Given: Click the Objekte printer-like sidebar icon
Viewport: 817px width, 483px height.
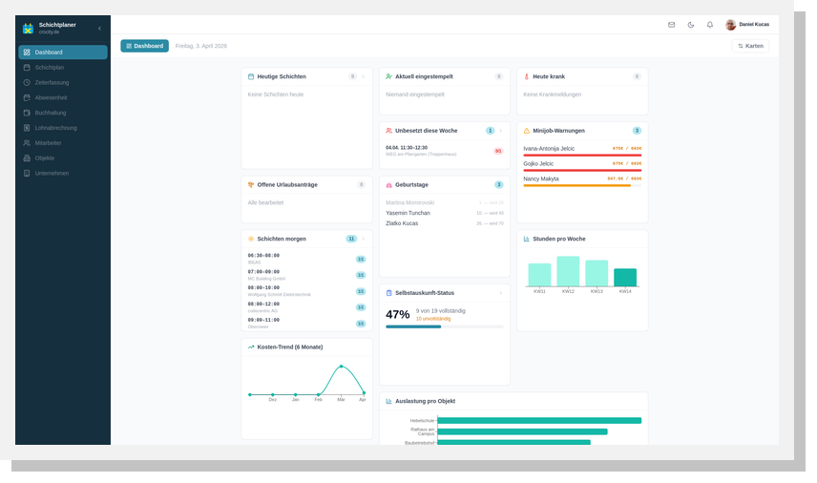Looking at the screenshot, I should click(27, 157).
